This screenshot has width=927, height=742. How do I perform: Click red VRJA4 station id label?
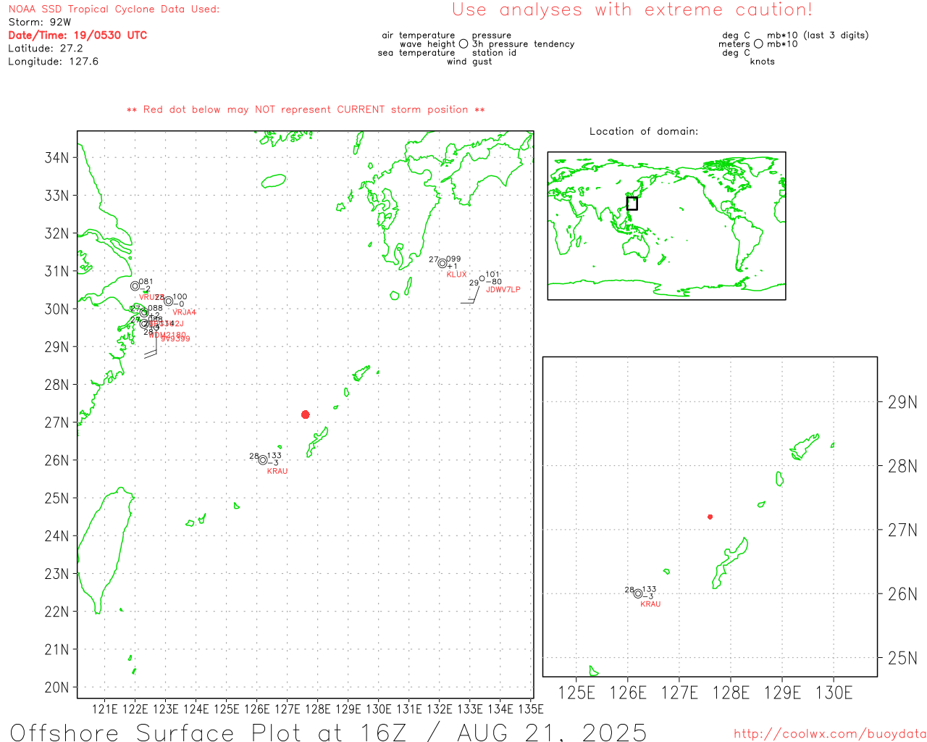click(185, 312)
